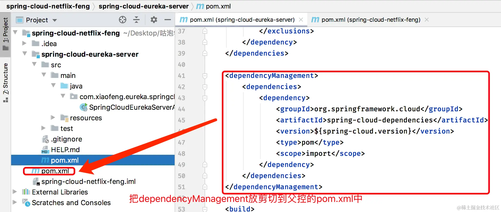
Task: Click spring-cloud-netflix-feng breadcrumb in navigation bar
Action: tap(48, 6)
